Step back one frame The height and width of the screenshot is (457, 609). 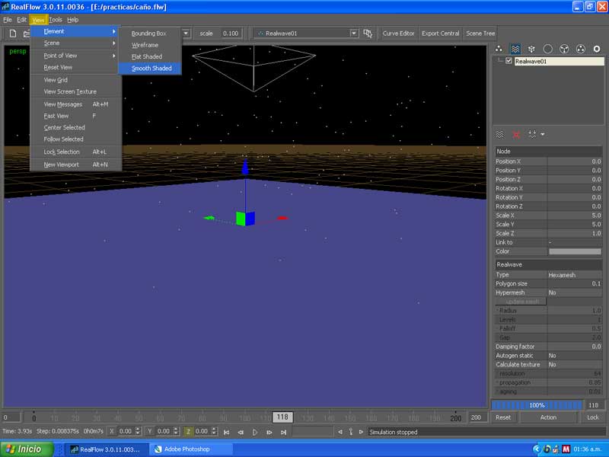[x=241, y=432]
